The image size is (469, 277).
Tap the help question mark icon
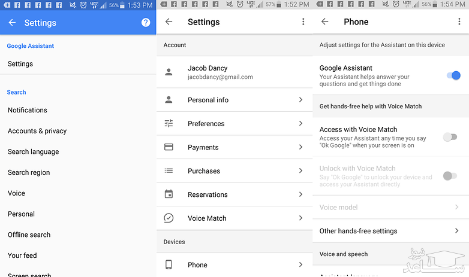tap(146, 23)
